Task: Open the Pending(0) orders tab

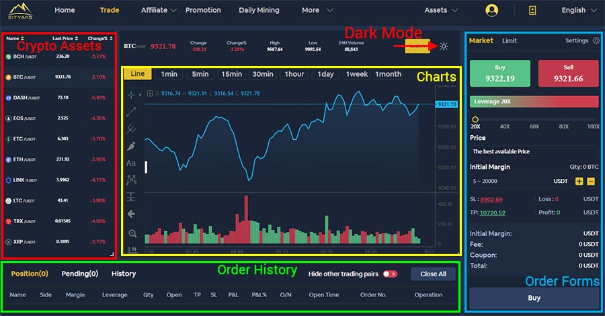Action: (79, 274)
